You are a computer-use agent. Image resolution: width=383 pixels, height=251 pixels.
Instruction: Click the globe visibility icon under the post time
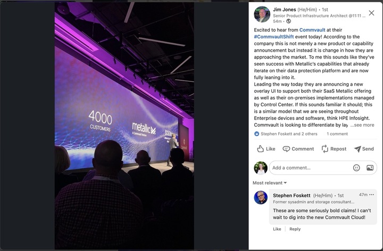288,21
